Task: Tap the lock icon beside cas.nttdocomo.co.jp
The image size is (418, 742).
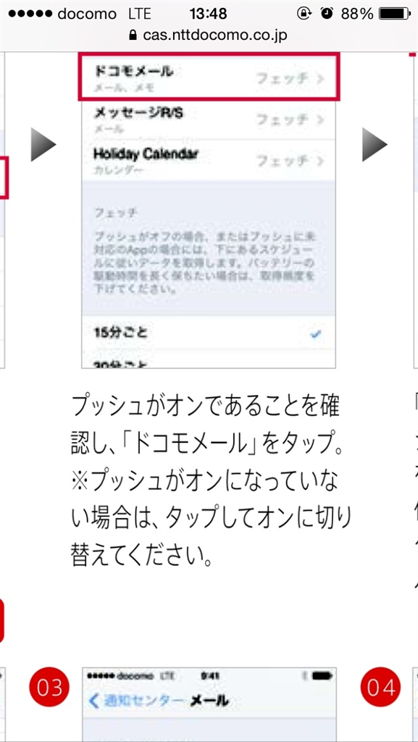Action: 133,36
